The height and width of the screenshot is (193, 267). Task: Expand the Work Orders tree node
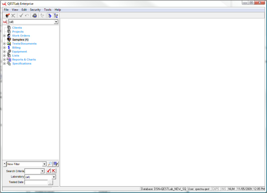pos(4,35)
